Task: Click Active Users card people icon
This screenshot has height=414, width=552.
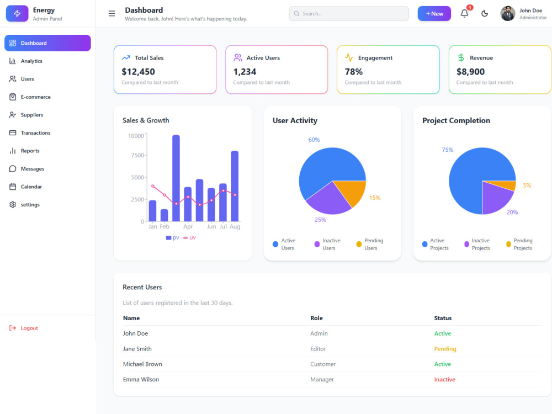Action: (x=237, y=58)
